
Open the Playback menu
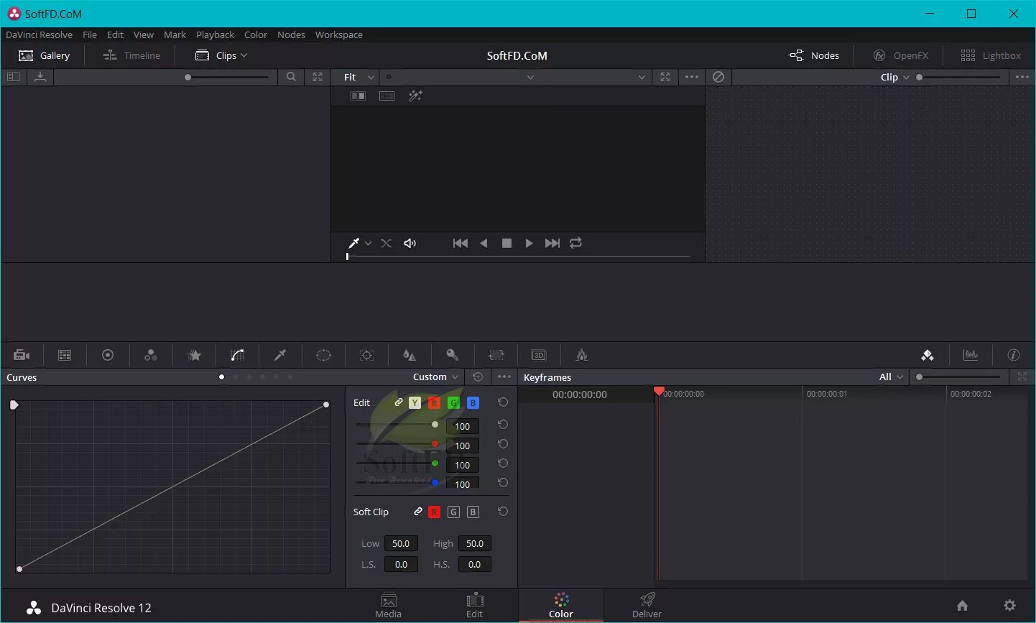pos(215,34)
